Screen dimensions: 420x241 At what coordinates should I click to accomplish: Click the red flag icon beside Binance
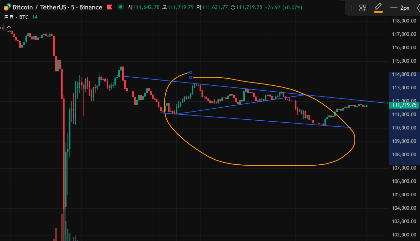tap(110, 7)
